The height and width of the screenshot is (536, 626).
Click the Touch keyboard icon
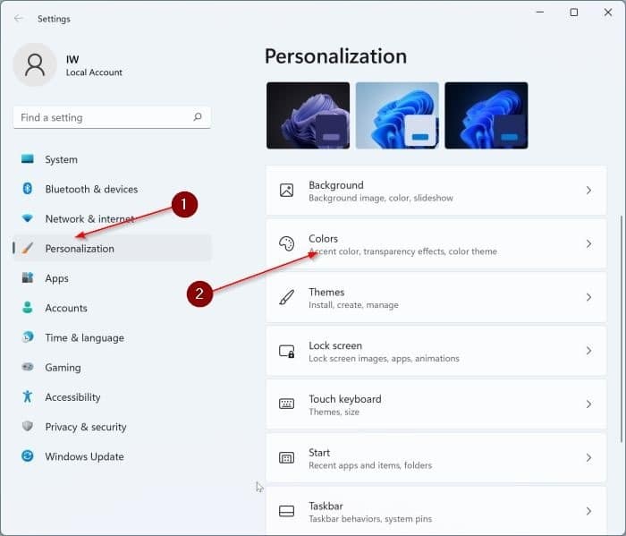tap(286, 404)
